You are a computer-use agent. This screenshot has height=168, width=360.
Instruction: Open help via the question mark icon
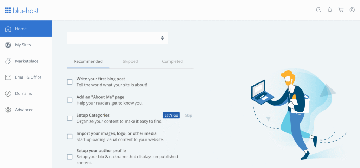pyautogui.click(x=319, y=10)
